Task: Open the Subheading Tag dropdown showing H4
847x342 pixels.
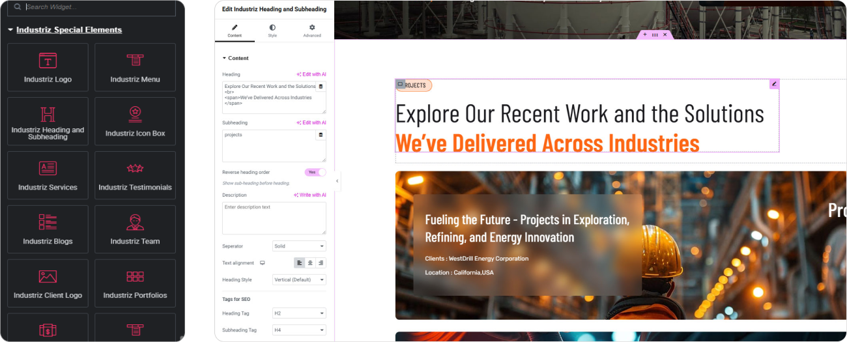Action: click(x=299, y=330)
